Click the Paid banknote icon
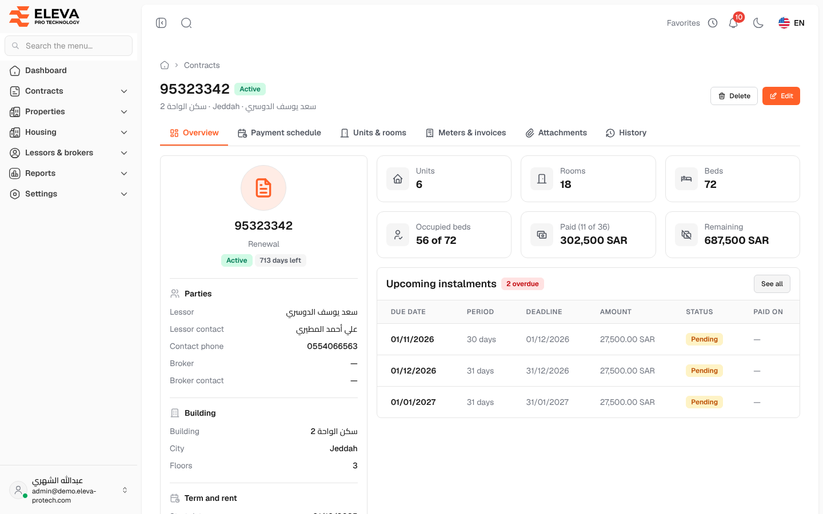 click(x=542, y=235)
